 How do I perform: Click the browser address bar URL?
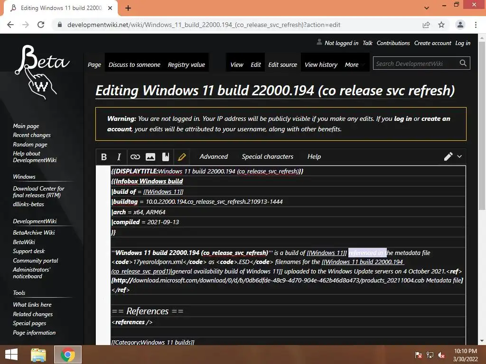click(204, 25)
